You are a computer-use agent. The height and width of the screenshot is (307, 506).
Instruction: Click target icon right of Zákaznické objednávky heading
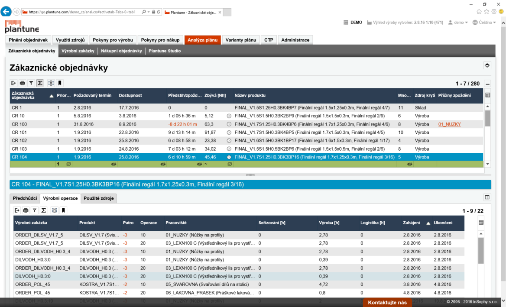[487, 65]
